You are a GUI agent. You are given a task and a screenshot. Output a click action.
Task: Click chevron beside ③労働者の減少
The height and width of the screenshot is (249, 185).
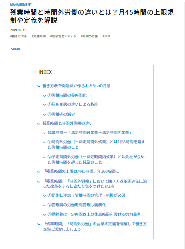pyautogui.click(x=44, y=115)
